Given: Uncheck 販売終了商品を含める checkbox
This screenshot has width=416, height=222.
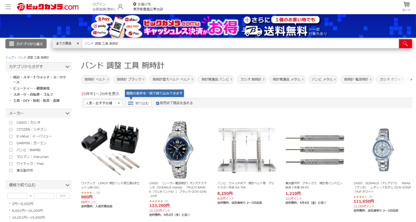Looking at the screenshot, I should pos(158,103).
